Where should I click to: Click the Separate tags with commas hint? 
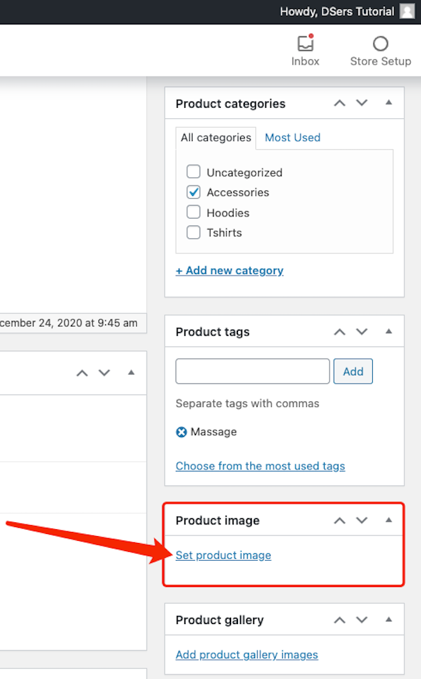pos(248,403)
